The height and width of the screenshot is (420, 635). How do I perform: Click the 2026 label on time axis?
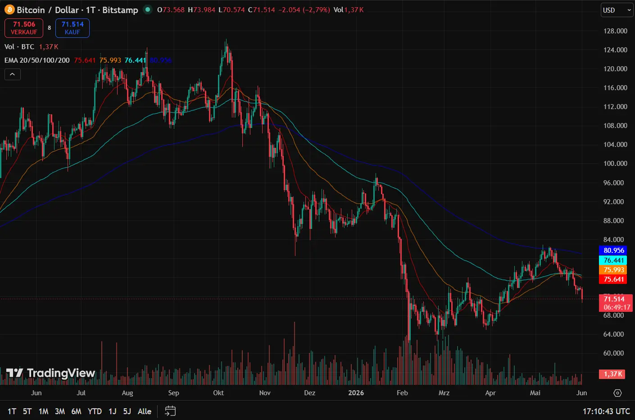tap(356, 393)
